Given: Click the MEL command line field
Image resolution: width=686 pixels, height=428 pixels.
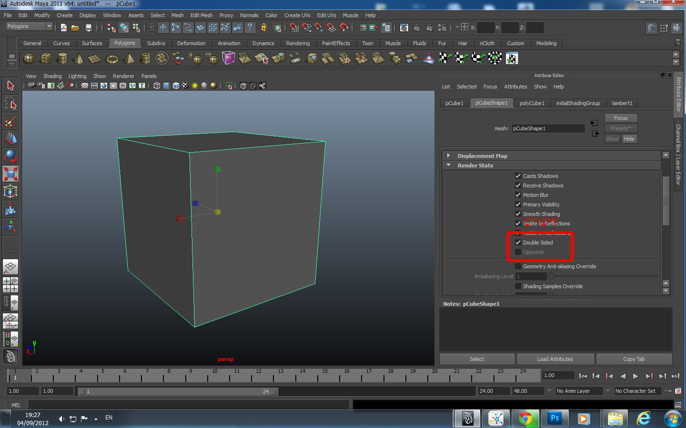Looking at the screenshot, I should [x=189, y=405].
